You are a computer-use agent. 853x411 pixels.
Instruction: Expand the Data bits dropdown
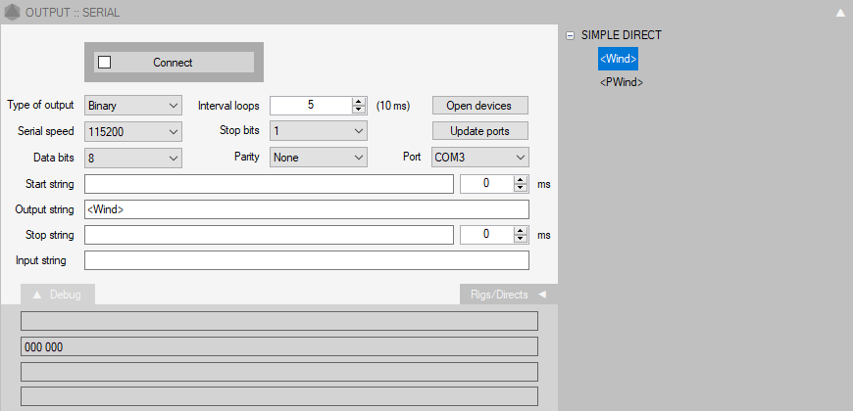tap(133, 157)
